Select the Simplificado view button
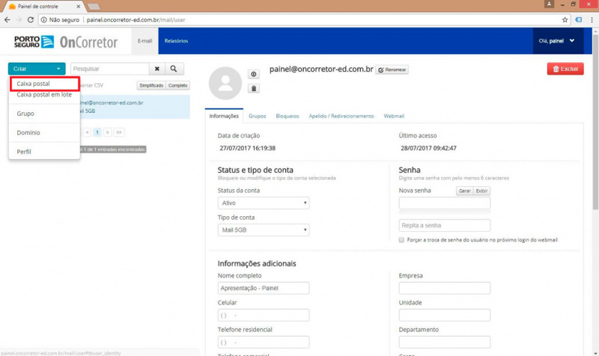 coord(151,85)
